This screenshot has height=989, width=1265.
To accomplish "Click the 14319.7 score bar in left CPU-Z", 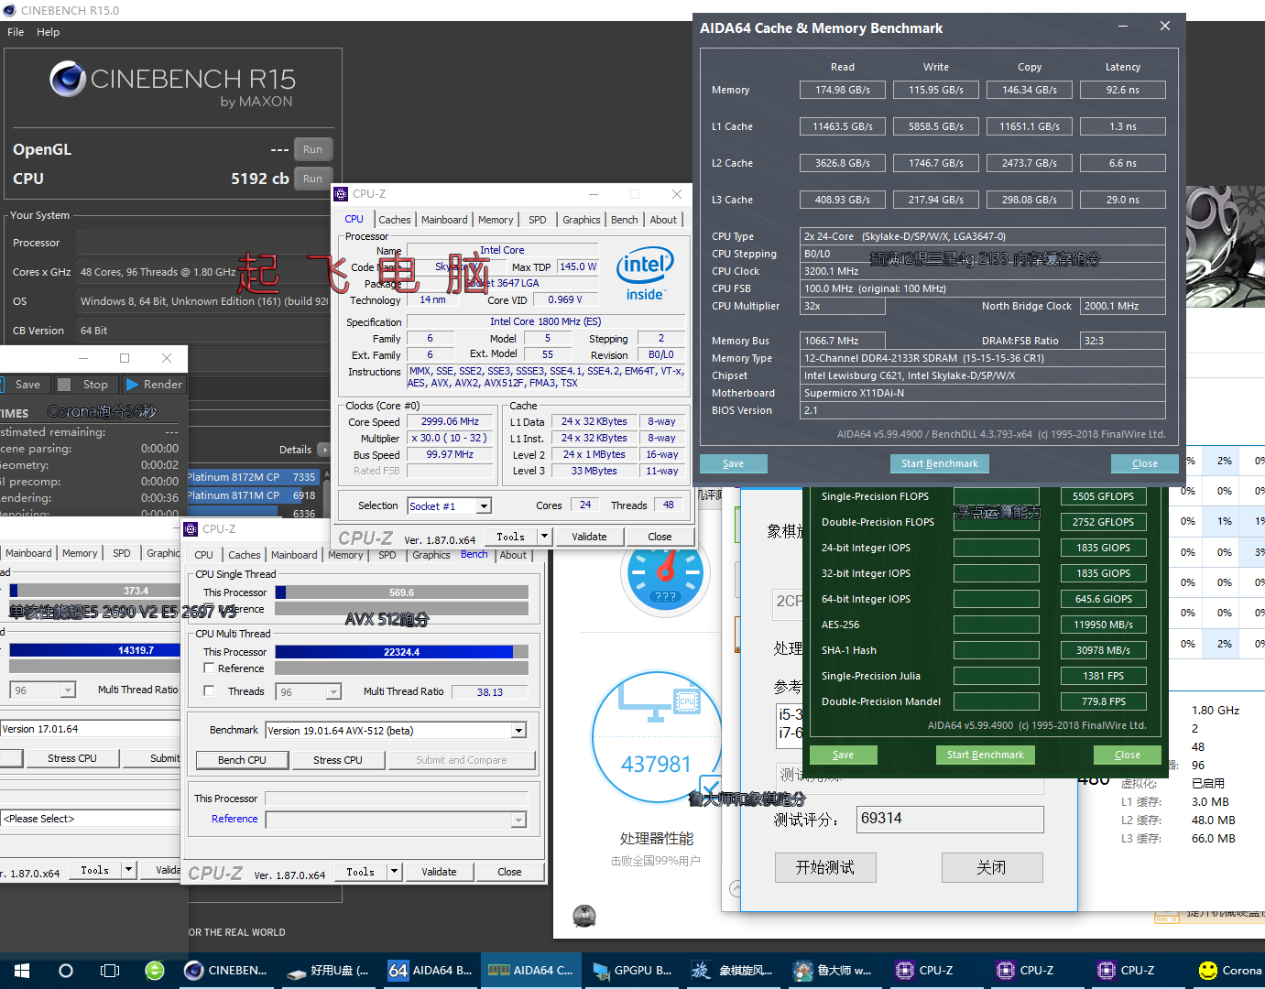I will pyautogui.click(x=94, y=650).
